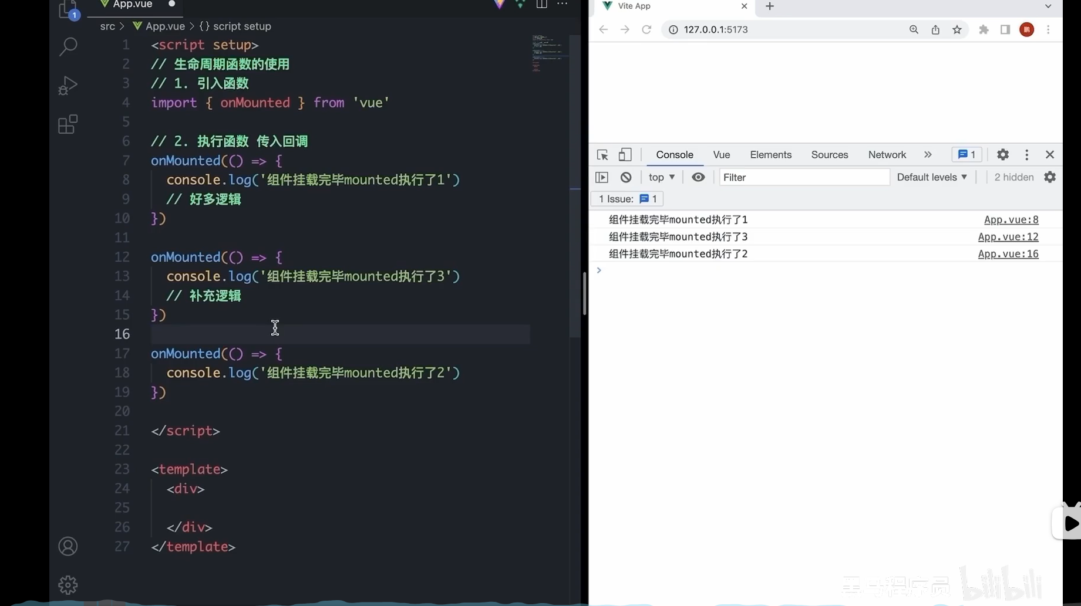Open source link App.vue:8
Image resolution: width=1081 pixels, height=606 pixels.
[1011, 220]
